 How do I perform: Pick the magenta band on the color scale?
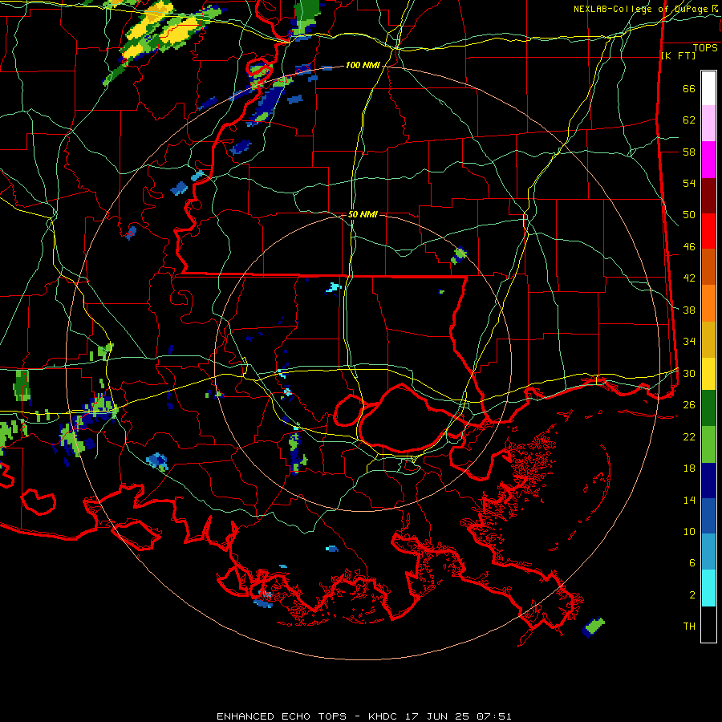click(x=708, y=160)
